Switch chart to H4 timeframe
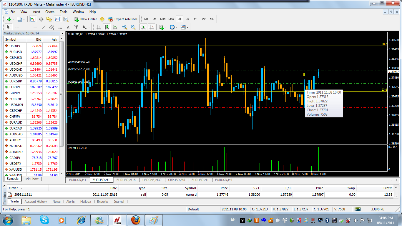The height and width of the screenshot is (226, 402). (x=187, y=19)
